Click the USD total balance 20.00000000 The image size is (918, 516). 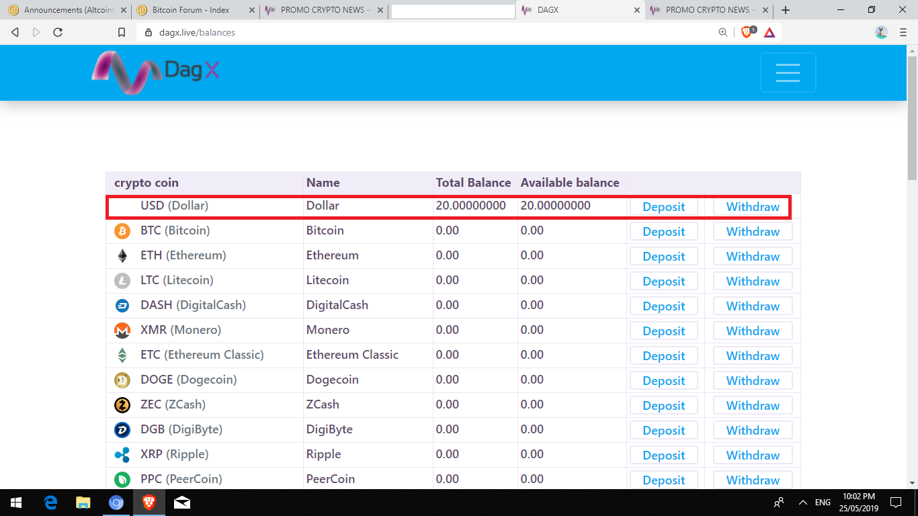pyautogui.click(x=470, y=206)
